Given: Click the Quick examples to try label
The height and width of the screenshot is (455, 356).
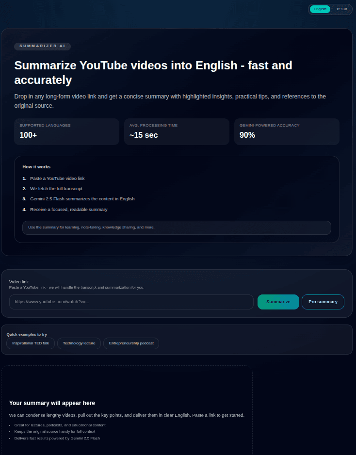Looking at the screenshot, I should (26, 334).
